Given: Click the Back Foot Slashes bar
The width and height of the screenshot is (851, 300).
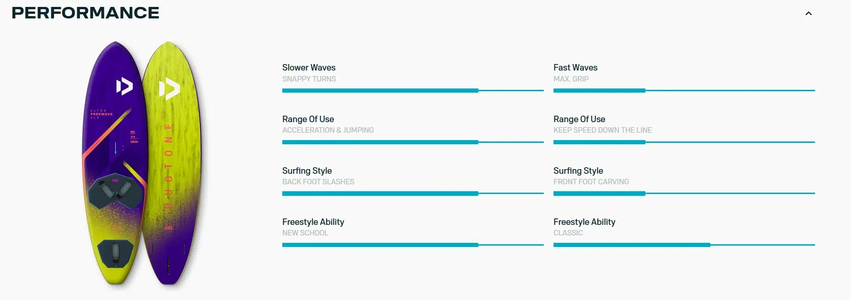Looking at the screenshot, I should tap(413, 194).
